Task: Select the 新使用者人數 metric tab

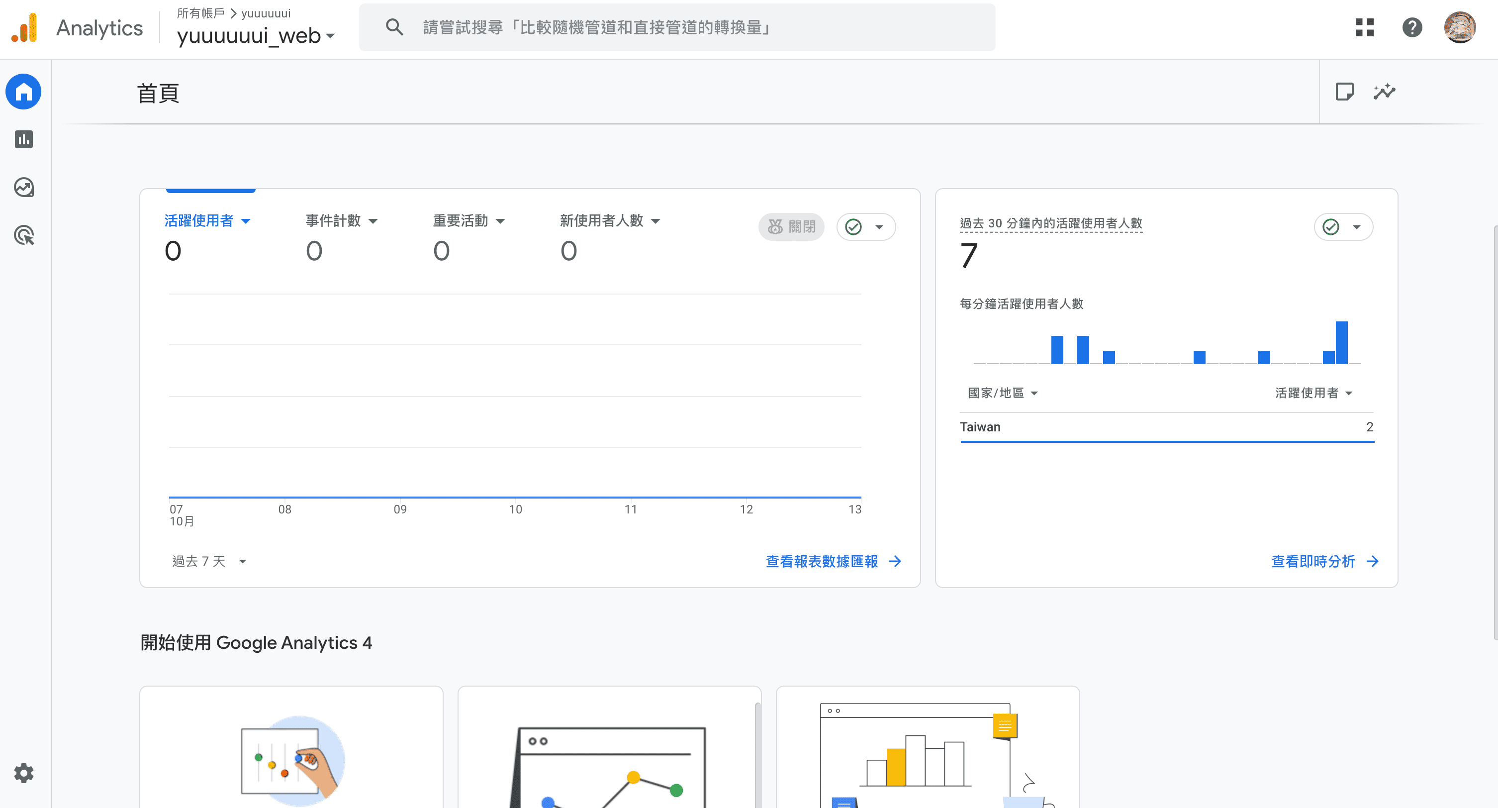Action: coord(609,221)
